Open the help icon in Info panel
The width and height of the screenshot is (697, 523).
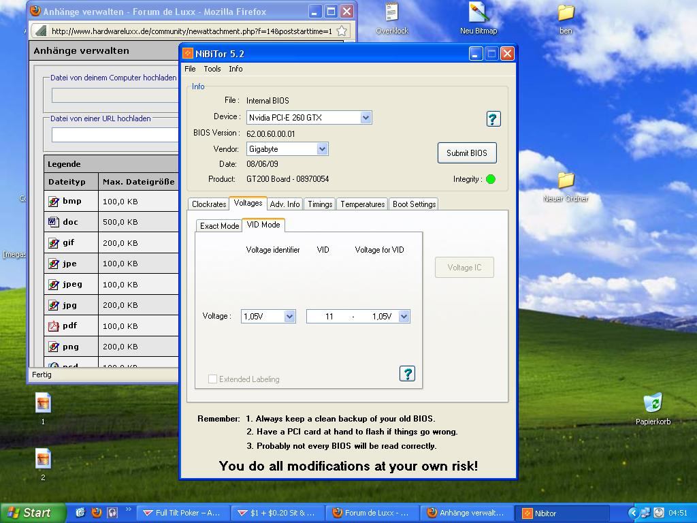click(493, 118)
